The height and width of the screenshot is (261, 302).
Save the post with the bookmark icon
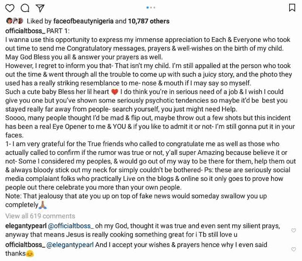tap(292, 8)
